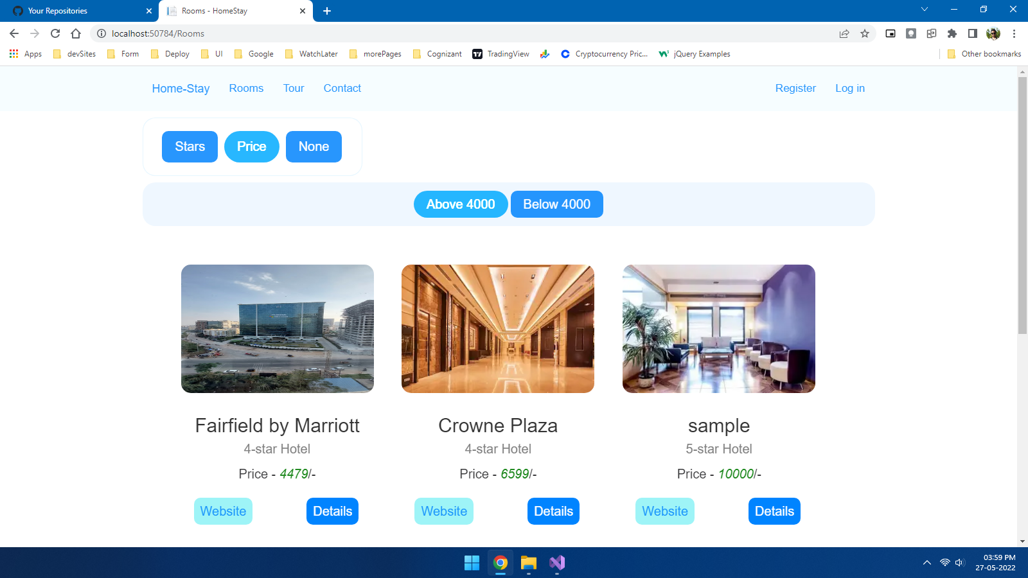Open the WatchLater bookmark folder

[312, 54]
